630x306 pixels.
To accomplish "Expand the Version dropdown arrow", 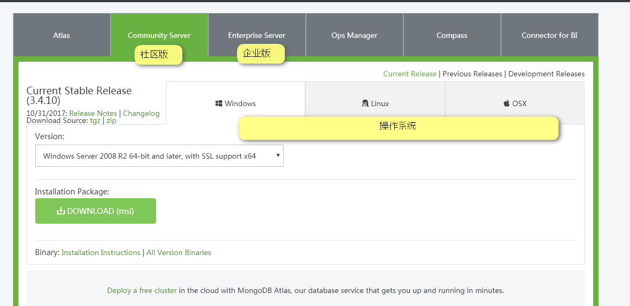I will 278,155.
